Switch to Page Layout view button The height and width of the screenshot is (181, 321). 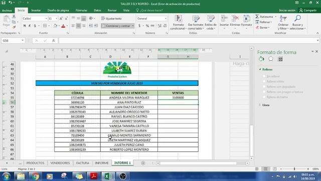(x=265, y=169)
